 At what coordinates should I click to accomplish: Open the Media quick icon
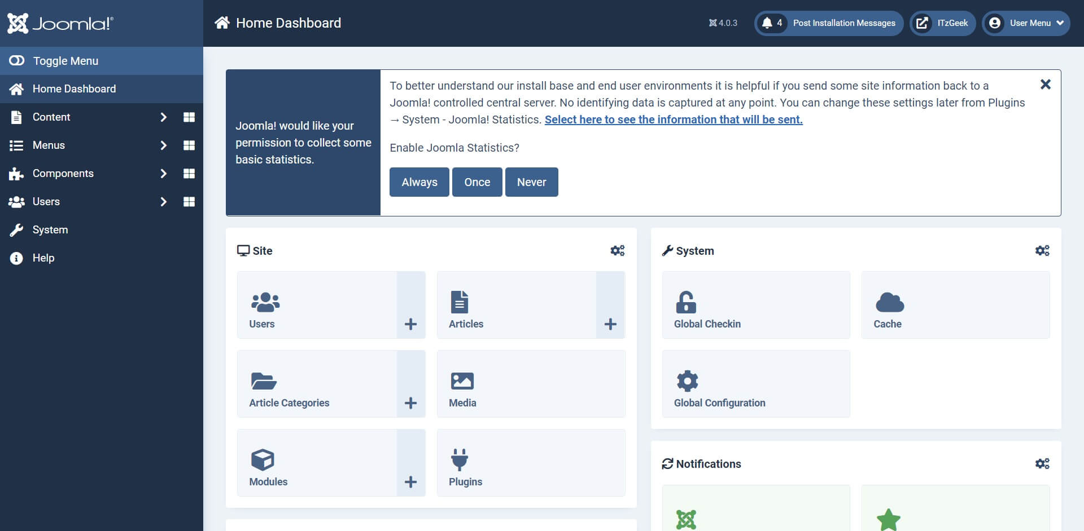[x=531, y=384]
